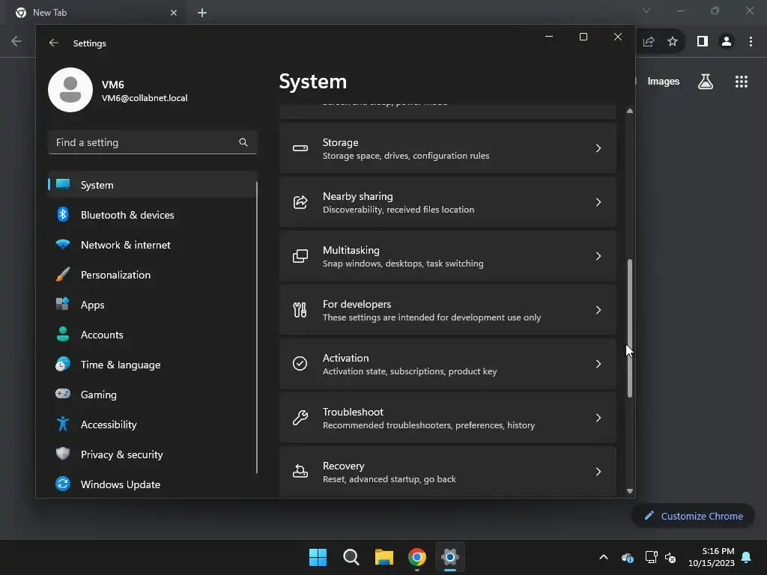Screen dimensions: 767x575
Task: Click the Recovery icon
Action: point(300,472)
